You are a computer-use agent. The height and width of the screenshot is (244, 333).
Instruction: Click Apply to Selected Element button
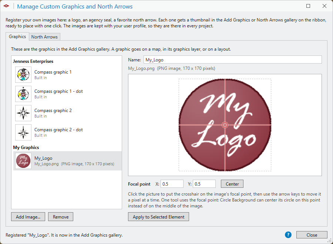(x=158, y=217)
